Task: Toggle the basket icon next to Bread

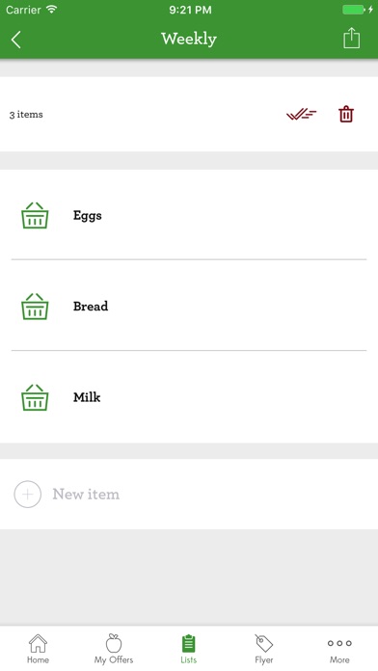Action: 35,307
